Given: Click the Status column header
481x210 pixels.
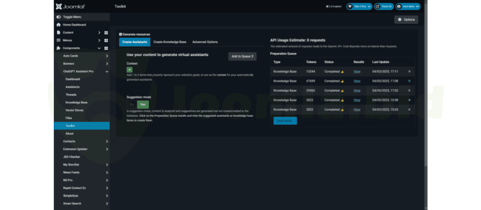Looking at the screenshot, I should point(329,62).
